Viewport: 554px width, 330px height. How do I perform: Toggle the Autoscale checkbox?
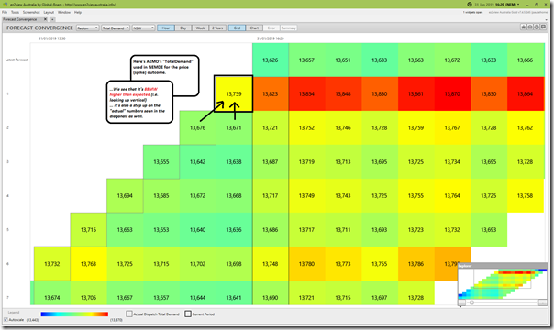[x=6, y=319]
